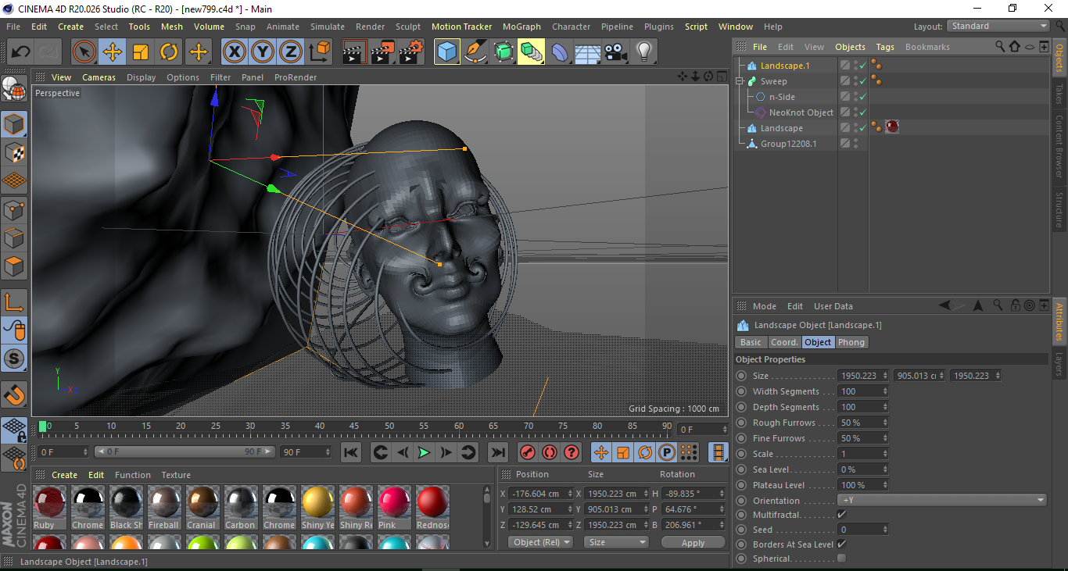Open the Object (Rel) dropdown
This screenshot has width=1068, height=571.
[x=540, y=542]
